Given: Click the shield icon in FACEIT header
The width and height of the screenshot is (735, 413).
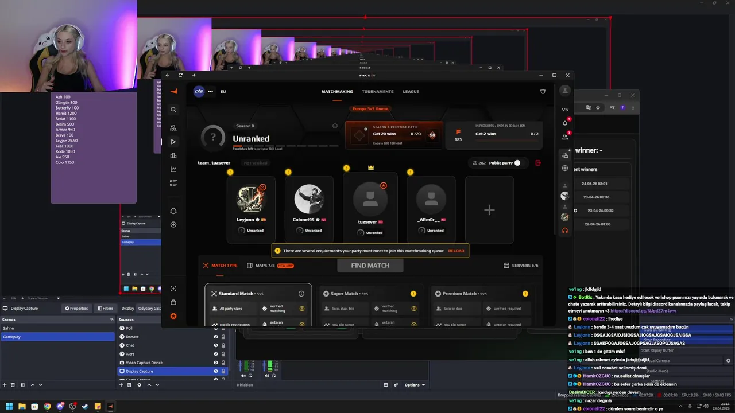Looking at the screenshot, I should pos(543,91).
